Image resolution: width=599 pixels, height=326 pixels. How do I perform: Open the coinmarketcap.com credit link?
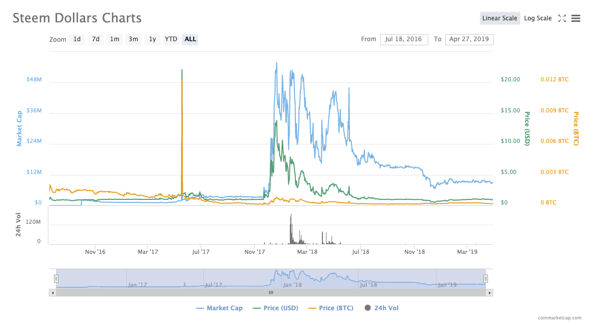(x=560, y=318)
